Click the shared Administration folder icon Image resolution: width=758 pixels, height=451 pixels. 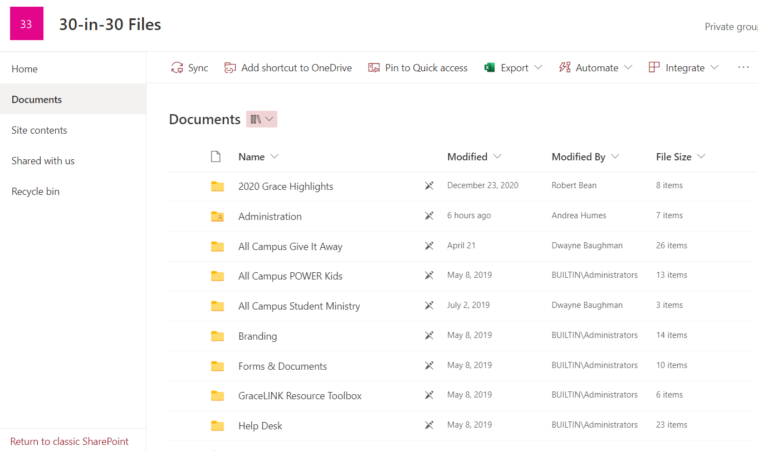(x=217, y=217)
